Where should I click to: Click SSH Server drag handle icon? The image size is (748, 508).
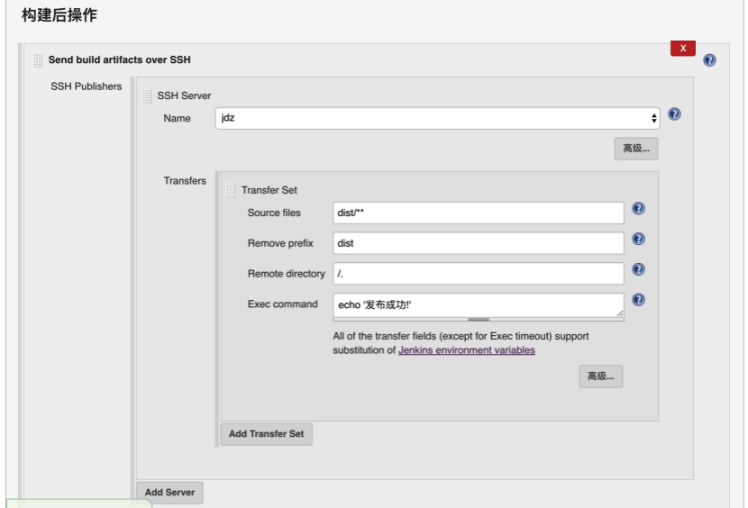147,95
